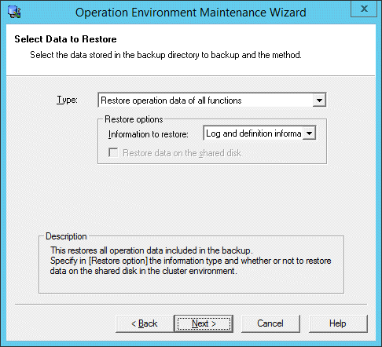Click 'This restores all operation data' description text

coord(152,250)
